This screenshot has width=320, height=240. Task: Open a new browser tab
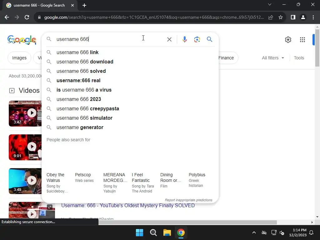point(84,5)
